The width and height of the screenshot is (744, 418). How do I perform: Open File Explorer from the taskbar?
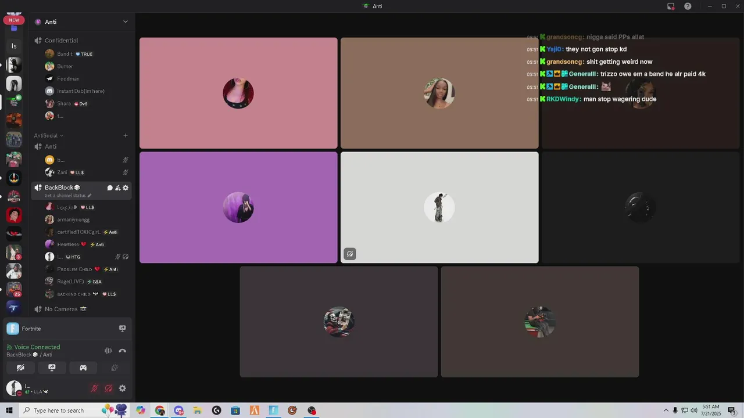point(198,410)
